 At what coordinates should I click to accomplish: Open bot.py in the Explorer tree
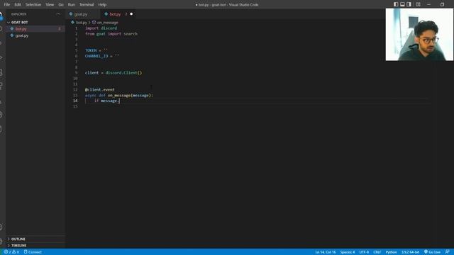(21, 29)
